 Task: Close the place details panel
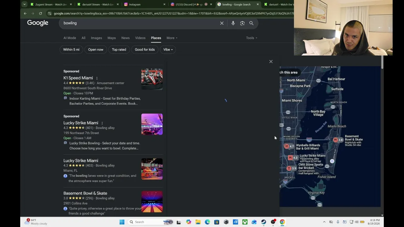pos(271,61)
